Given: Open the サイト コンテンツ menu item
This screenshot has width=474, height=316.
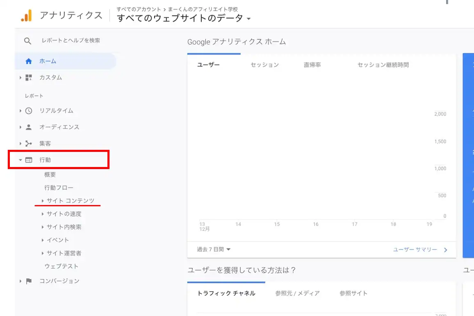Looking at the screenshot, I should coord(71,201).
